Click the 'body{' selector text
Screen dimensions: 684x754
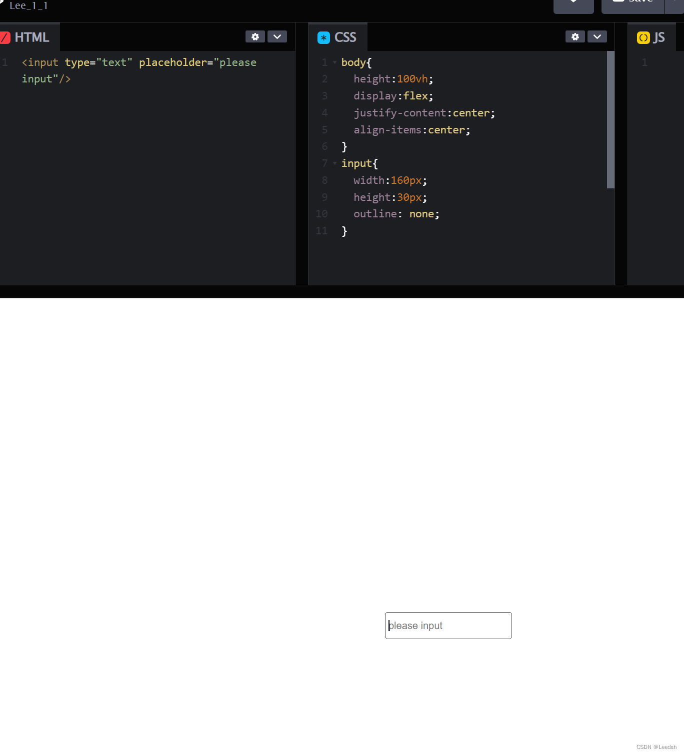click(x=356, y=62)
